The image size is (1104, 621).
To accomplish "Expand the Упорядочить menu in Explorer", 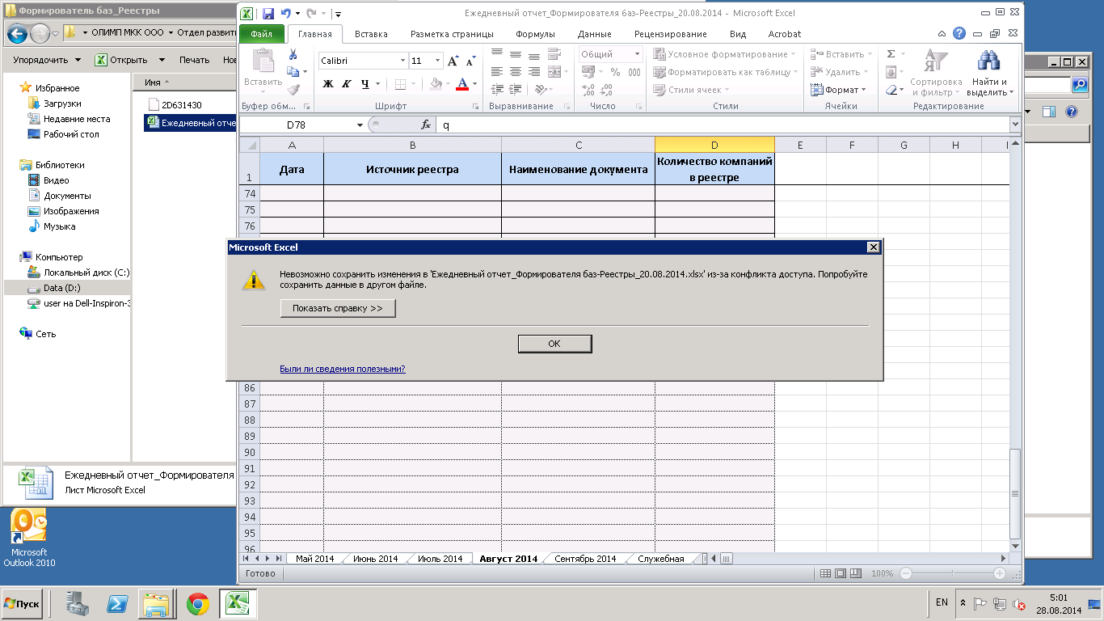I will click(47, 60).
